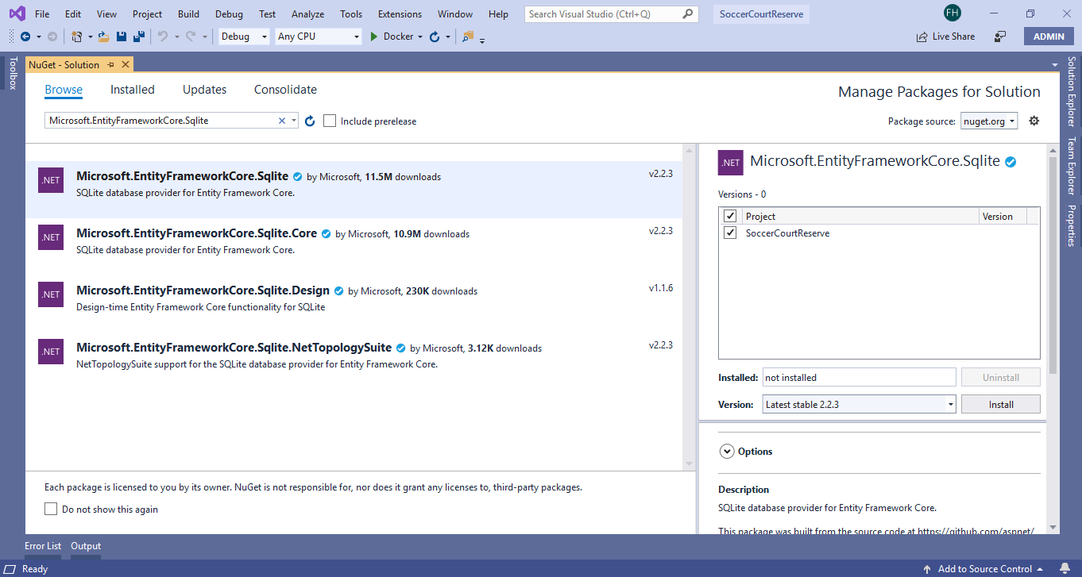Close the NuGet - Solution tab
Viewport: 1082px width, 577px height.
point(126,65)
